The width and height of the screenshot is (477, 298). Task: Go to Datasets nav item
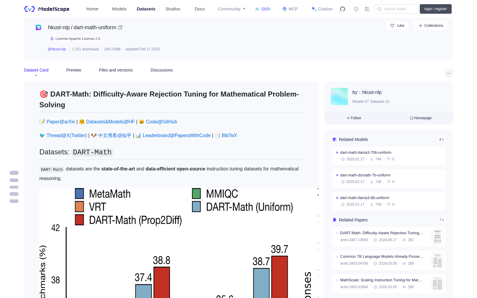(x=146, y=9)
